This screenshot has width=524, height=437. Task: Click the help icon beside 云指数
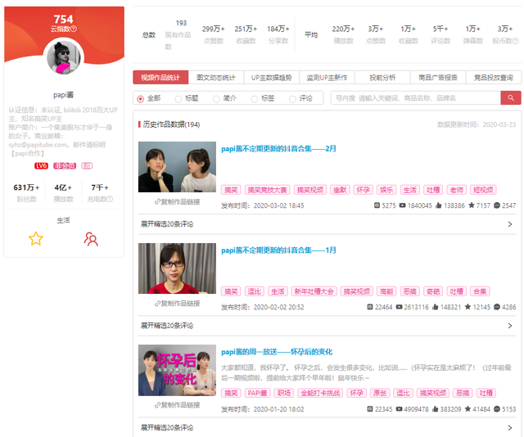pos(74,29)
